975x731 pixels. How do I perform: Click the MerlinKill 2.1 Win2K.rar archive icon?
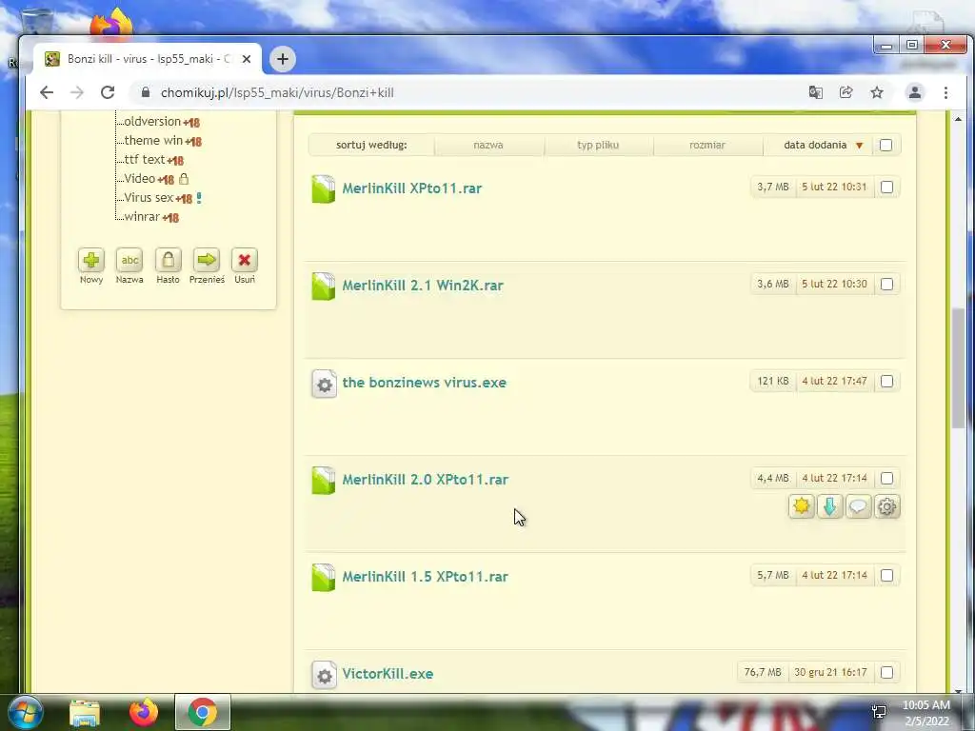324,286
